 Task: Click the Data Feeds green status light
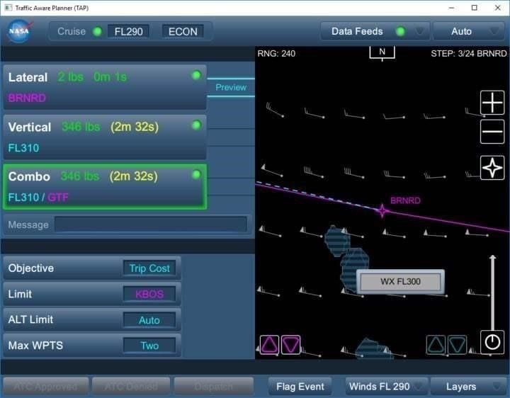(401, 31)
